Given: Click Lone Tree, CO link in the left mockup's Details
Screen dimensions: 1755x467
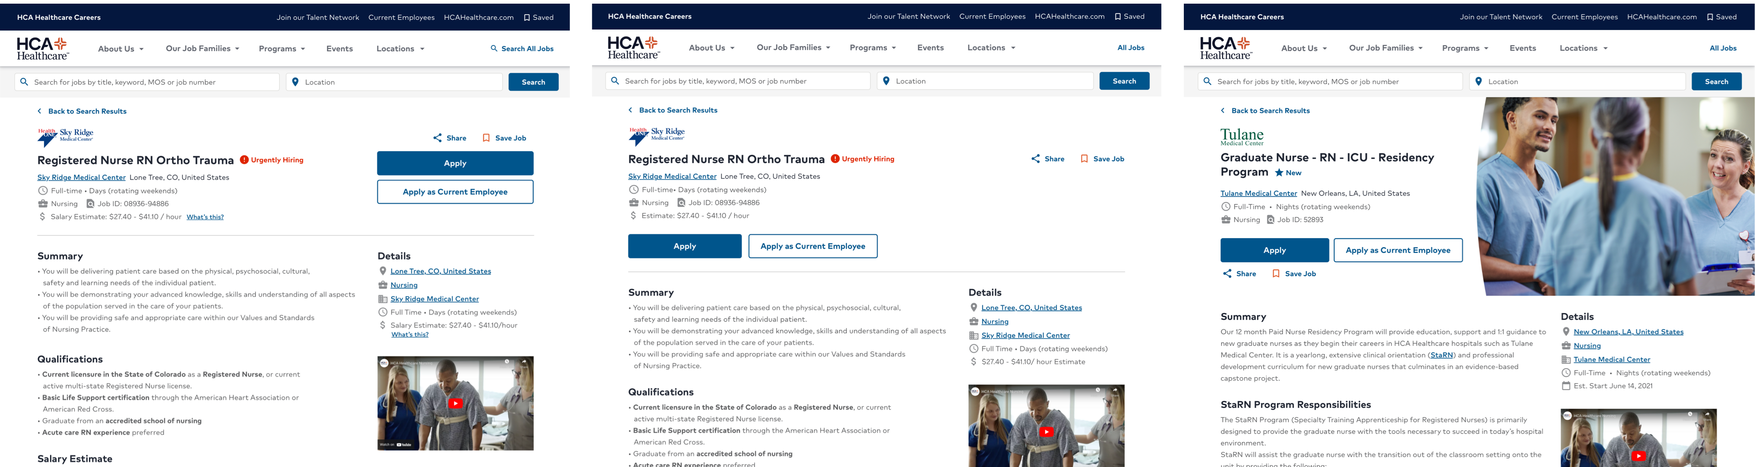Looking at the screenshot, I should coord(441,272).
